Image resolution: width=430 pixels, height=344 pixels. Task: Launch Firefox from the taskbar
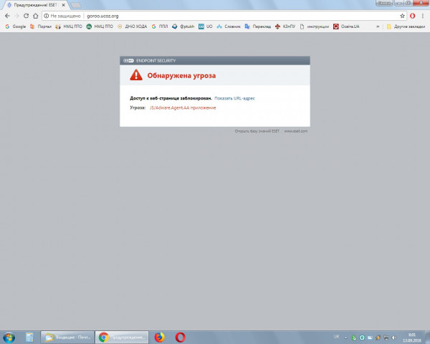tap(159, 337)
